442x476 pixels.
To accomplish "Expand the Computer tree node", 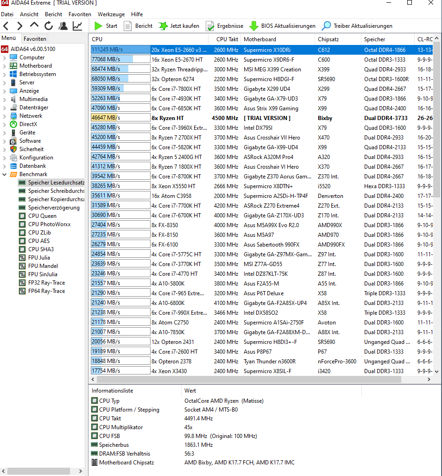I will coord(4,57).
